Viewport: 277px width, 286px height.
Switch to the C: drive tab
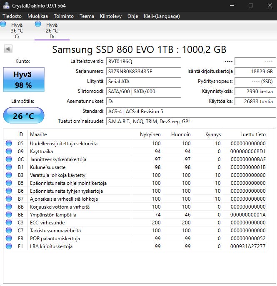click(x=17, y=30)
